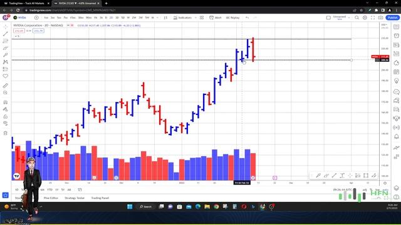
Task: Open quick search magnifier in top toolbar
Action: pyautogui.click(x=357, y=17)
